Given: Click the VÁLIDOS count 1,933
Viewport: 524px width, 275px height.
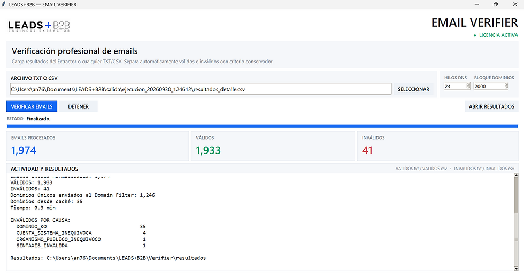Looking at the screenshot, I should [x=208, y=150].
